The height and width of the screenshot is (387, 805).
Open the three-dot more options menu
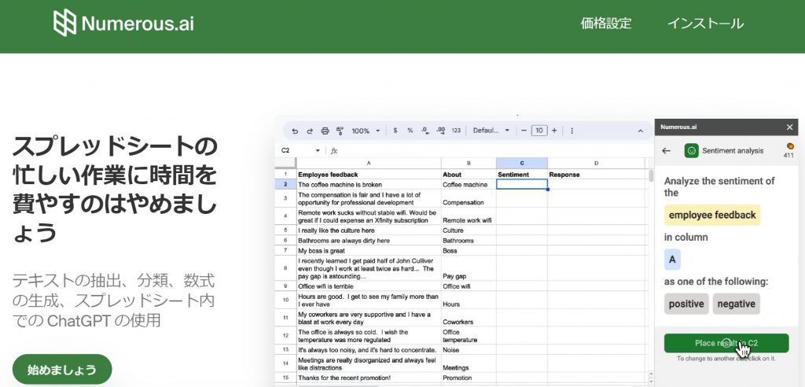click(x=572, y=131)
